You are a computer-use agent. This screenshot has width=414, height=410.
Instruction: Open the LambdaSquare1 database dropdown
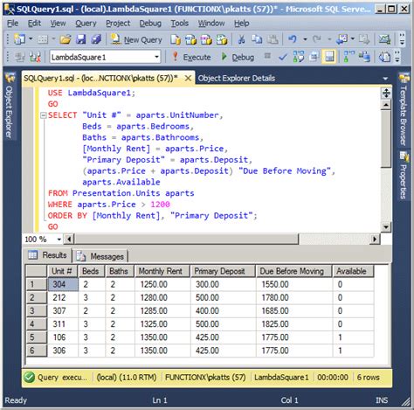click(x=156, y=57)
